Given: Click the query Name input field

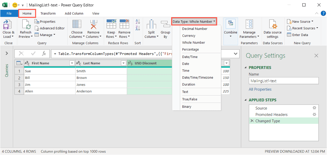Looking at the screenshot, I should (284, 81).
